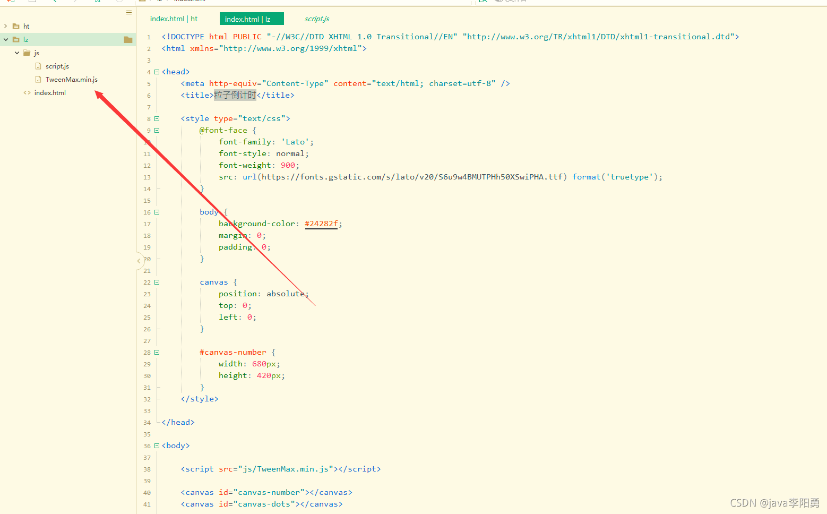The width and height of the screenshot is (827, 514).
Task: Click the #24282f color value
Action: pyautogui.click(x=321, y=224)
